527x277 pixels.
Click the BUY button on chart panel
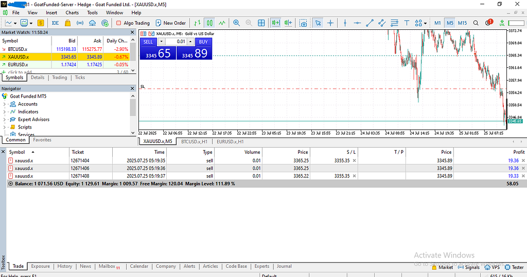coord(203,42)
